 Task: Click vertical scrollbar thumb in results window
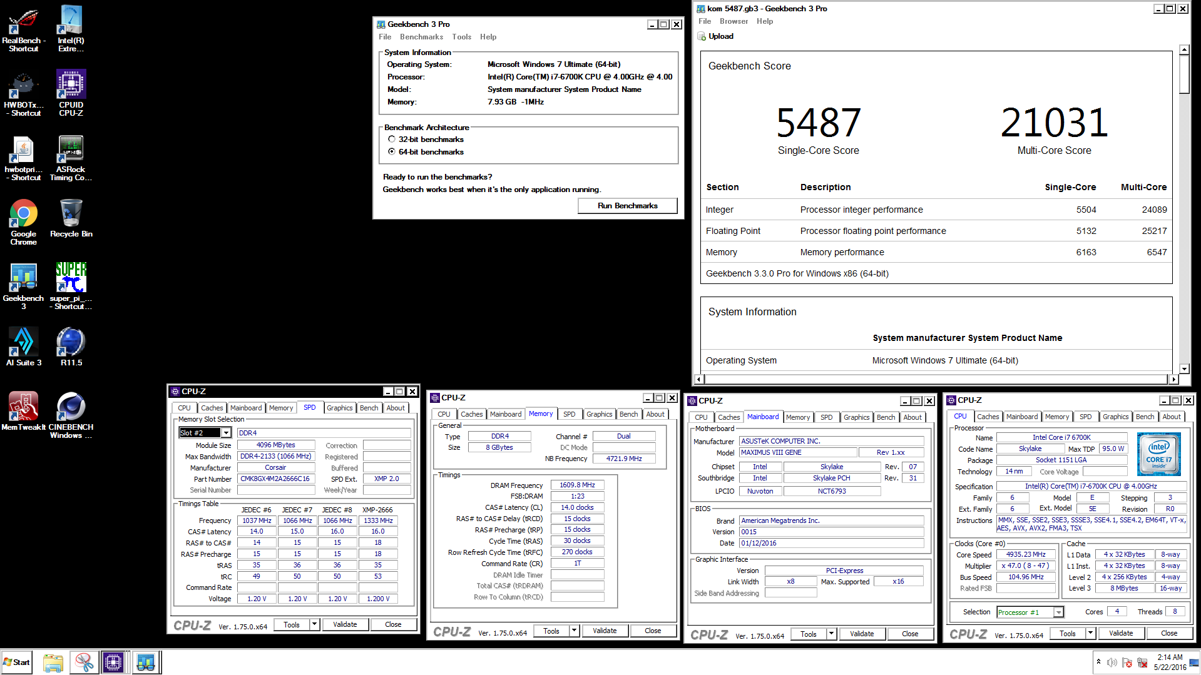1184,74
